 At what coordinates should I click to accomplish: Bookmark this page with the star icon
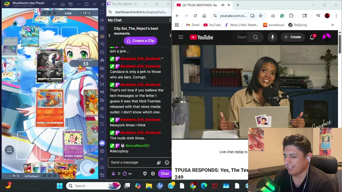tap(261, 16)
